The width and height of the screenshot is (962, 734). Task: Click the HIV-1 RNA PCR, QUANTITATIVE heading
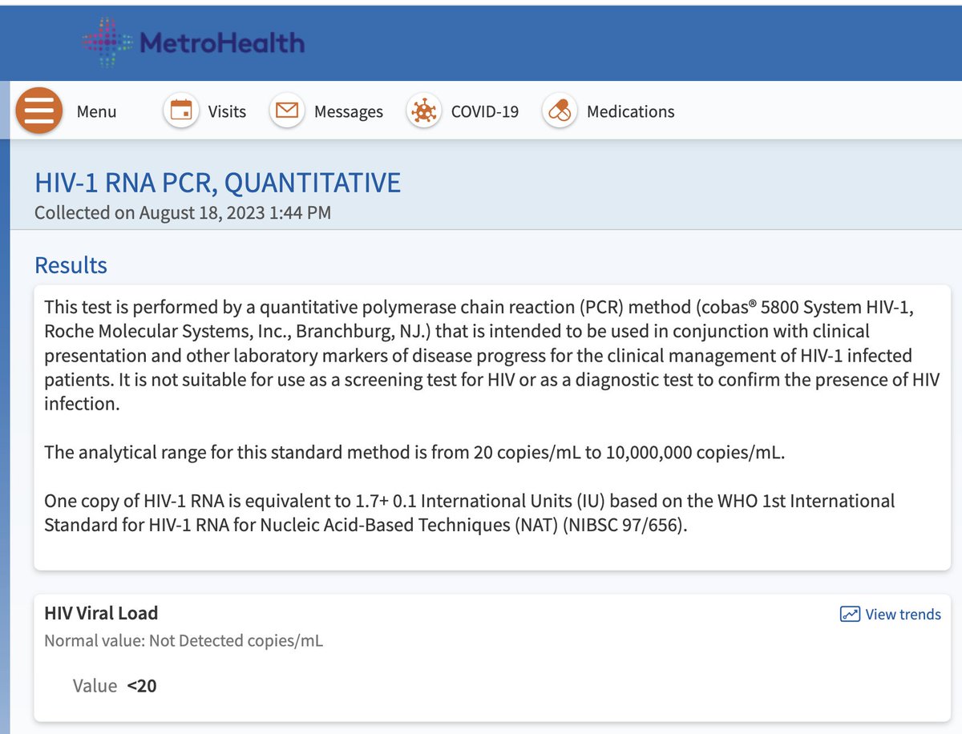[x=218, y=183]
